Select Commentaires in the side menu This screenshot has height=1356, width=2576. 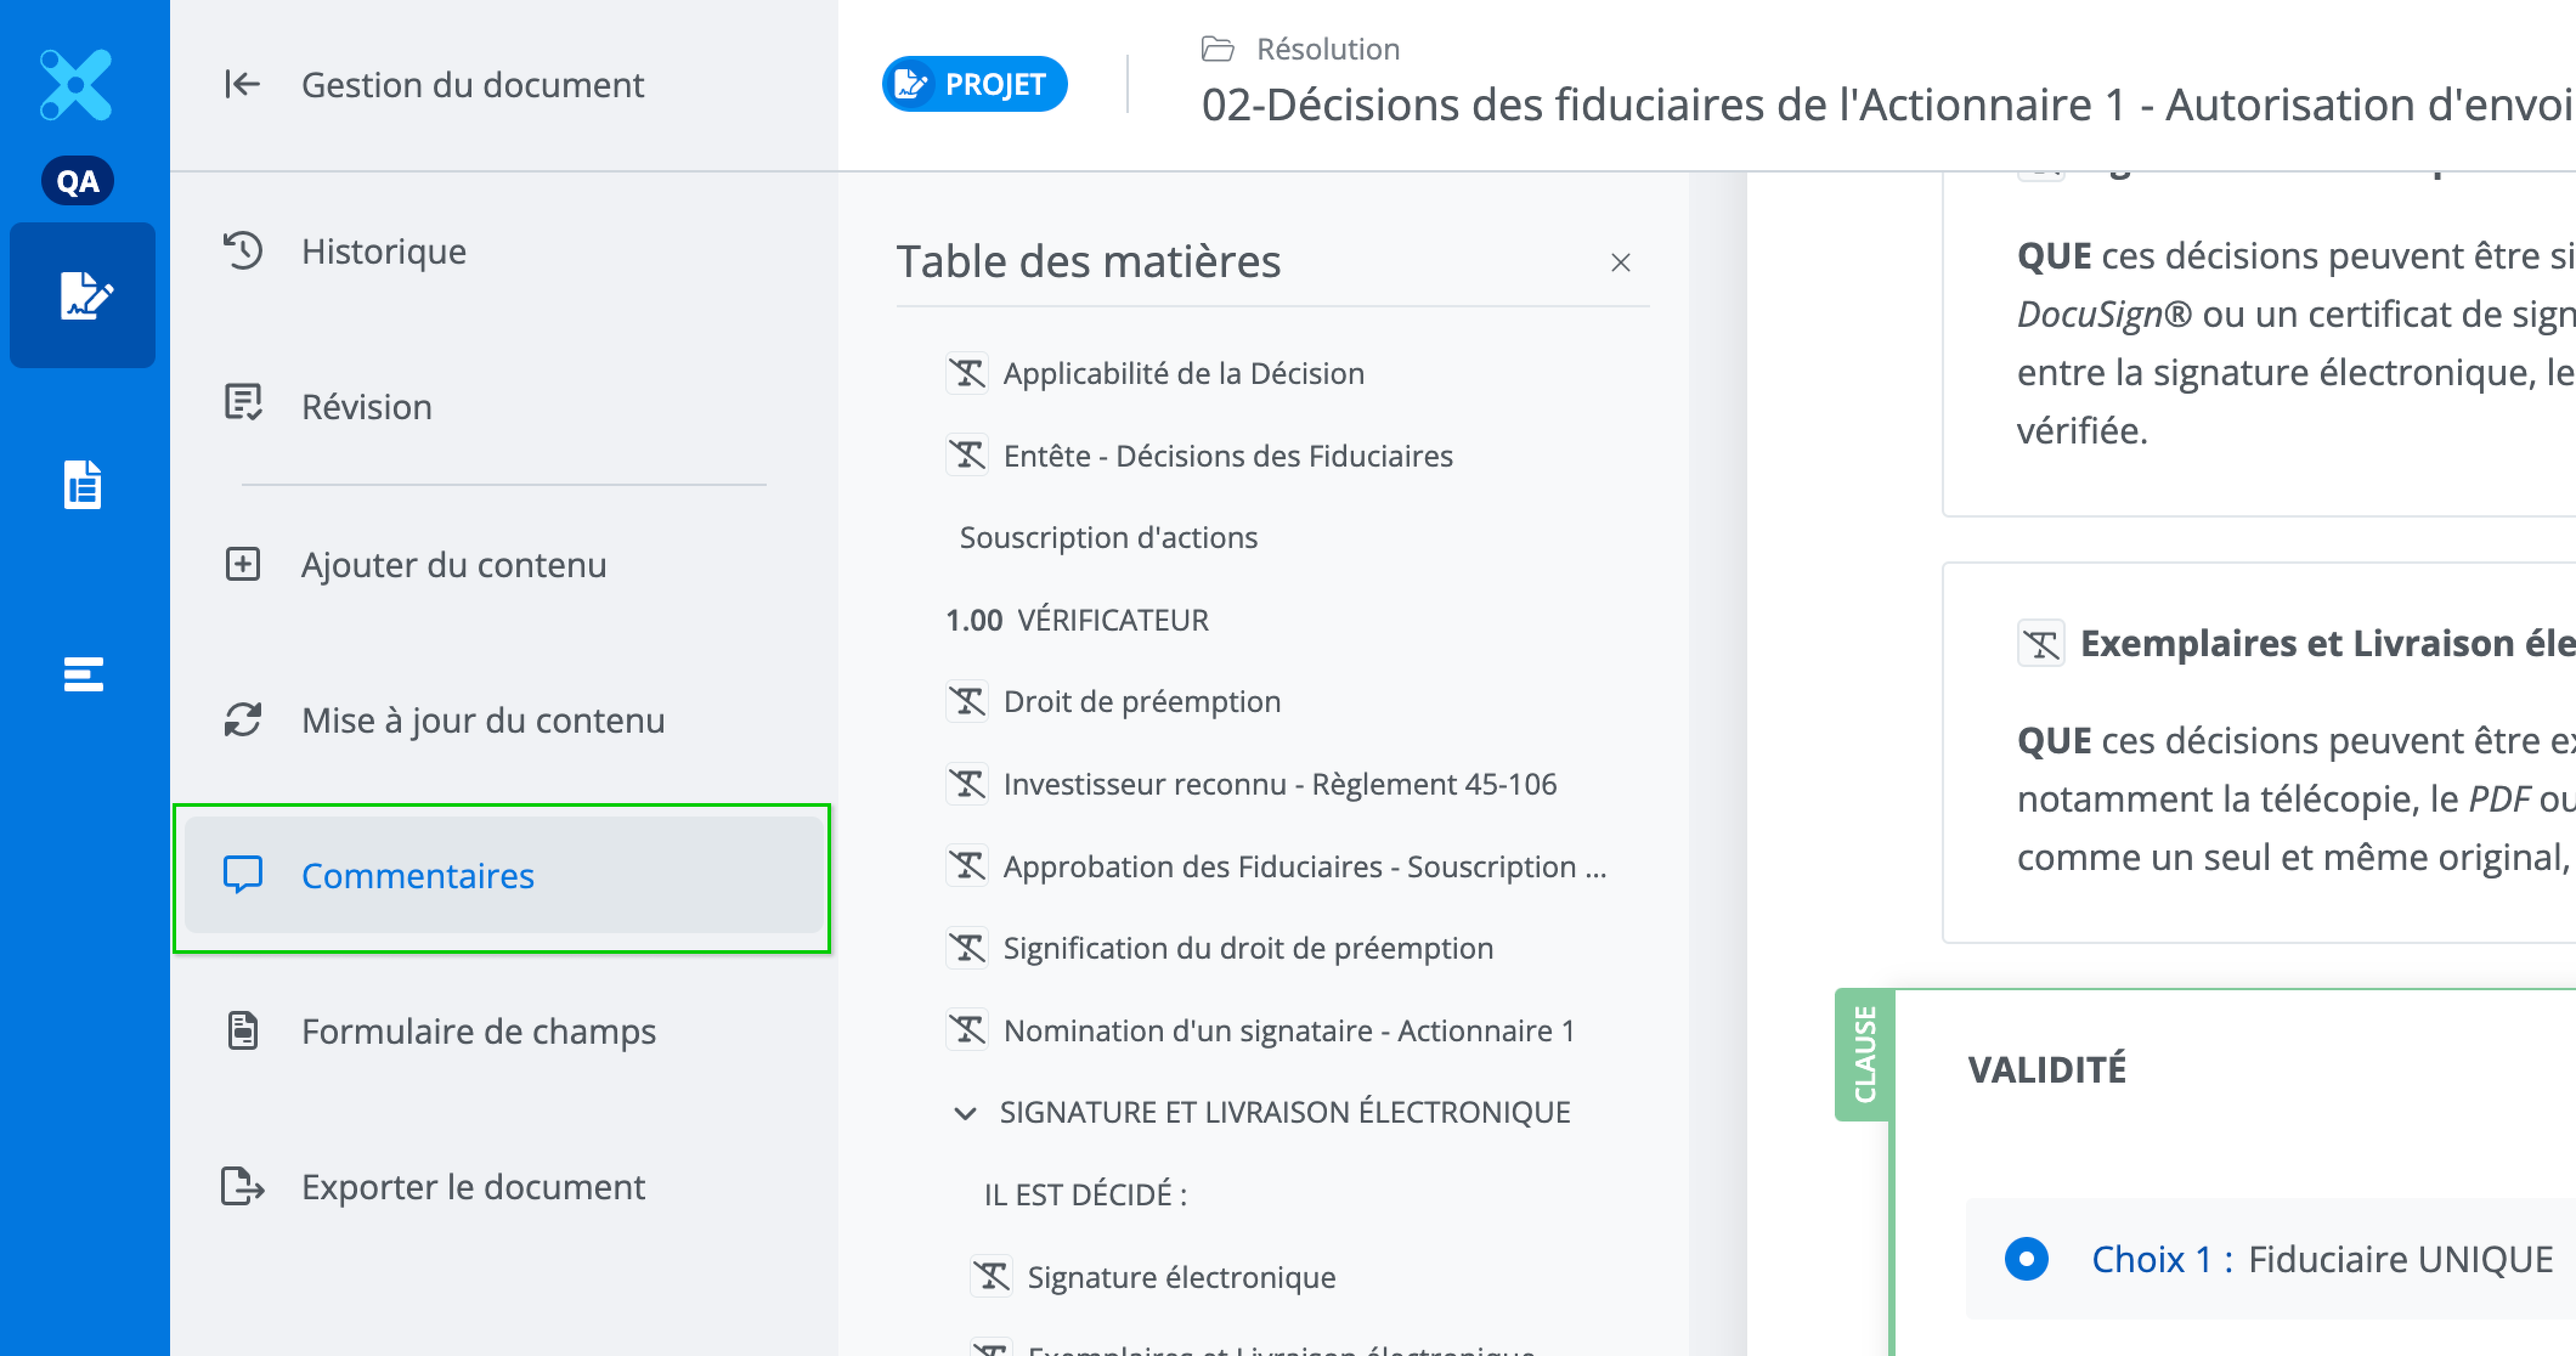pyautogui.click(x=417, y=876)
